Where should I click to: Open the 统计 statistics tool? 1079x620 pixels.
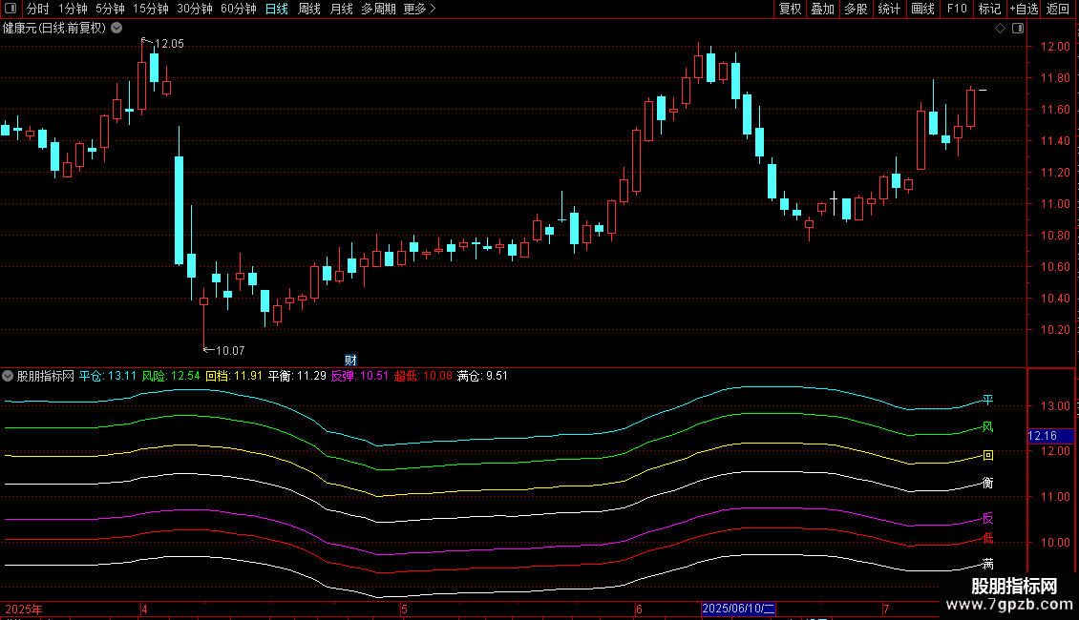tap(888, 9)
